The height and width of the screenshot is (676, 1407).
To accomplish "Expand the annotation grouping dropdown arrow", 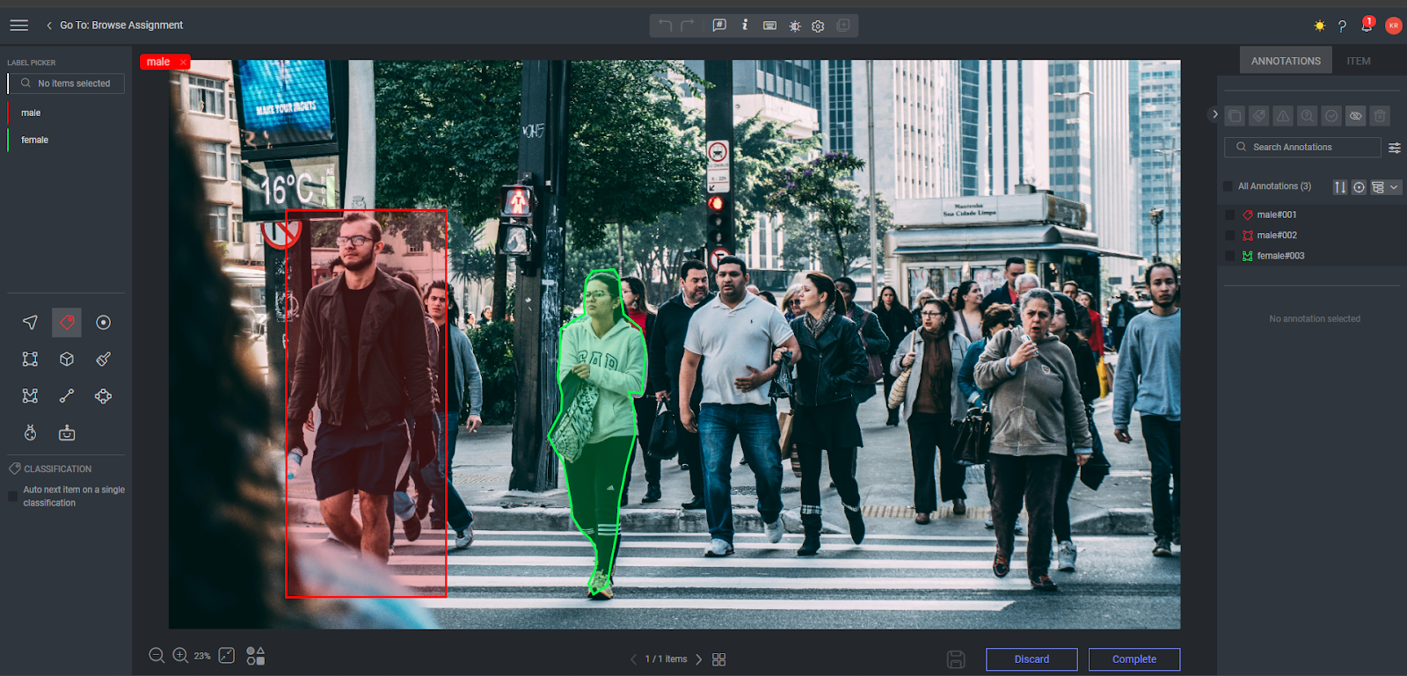I will (x=1394, y=187).
